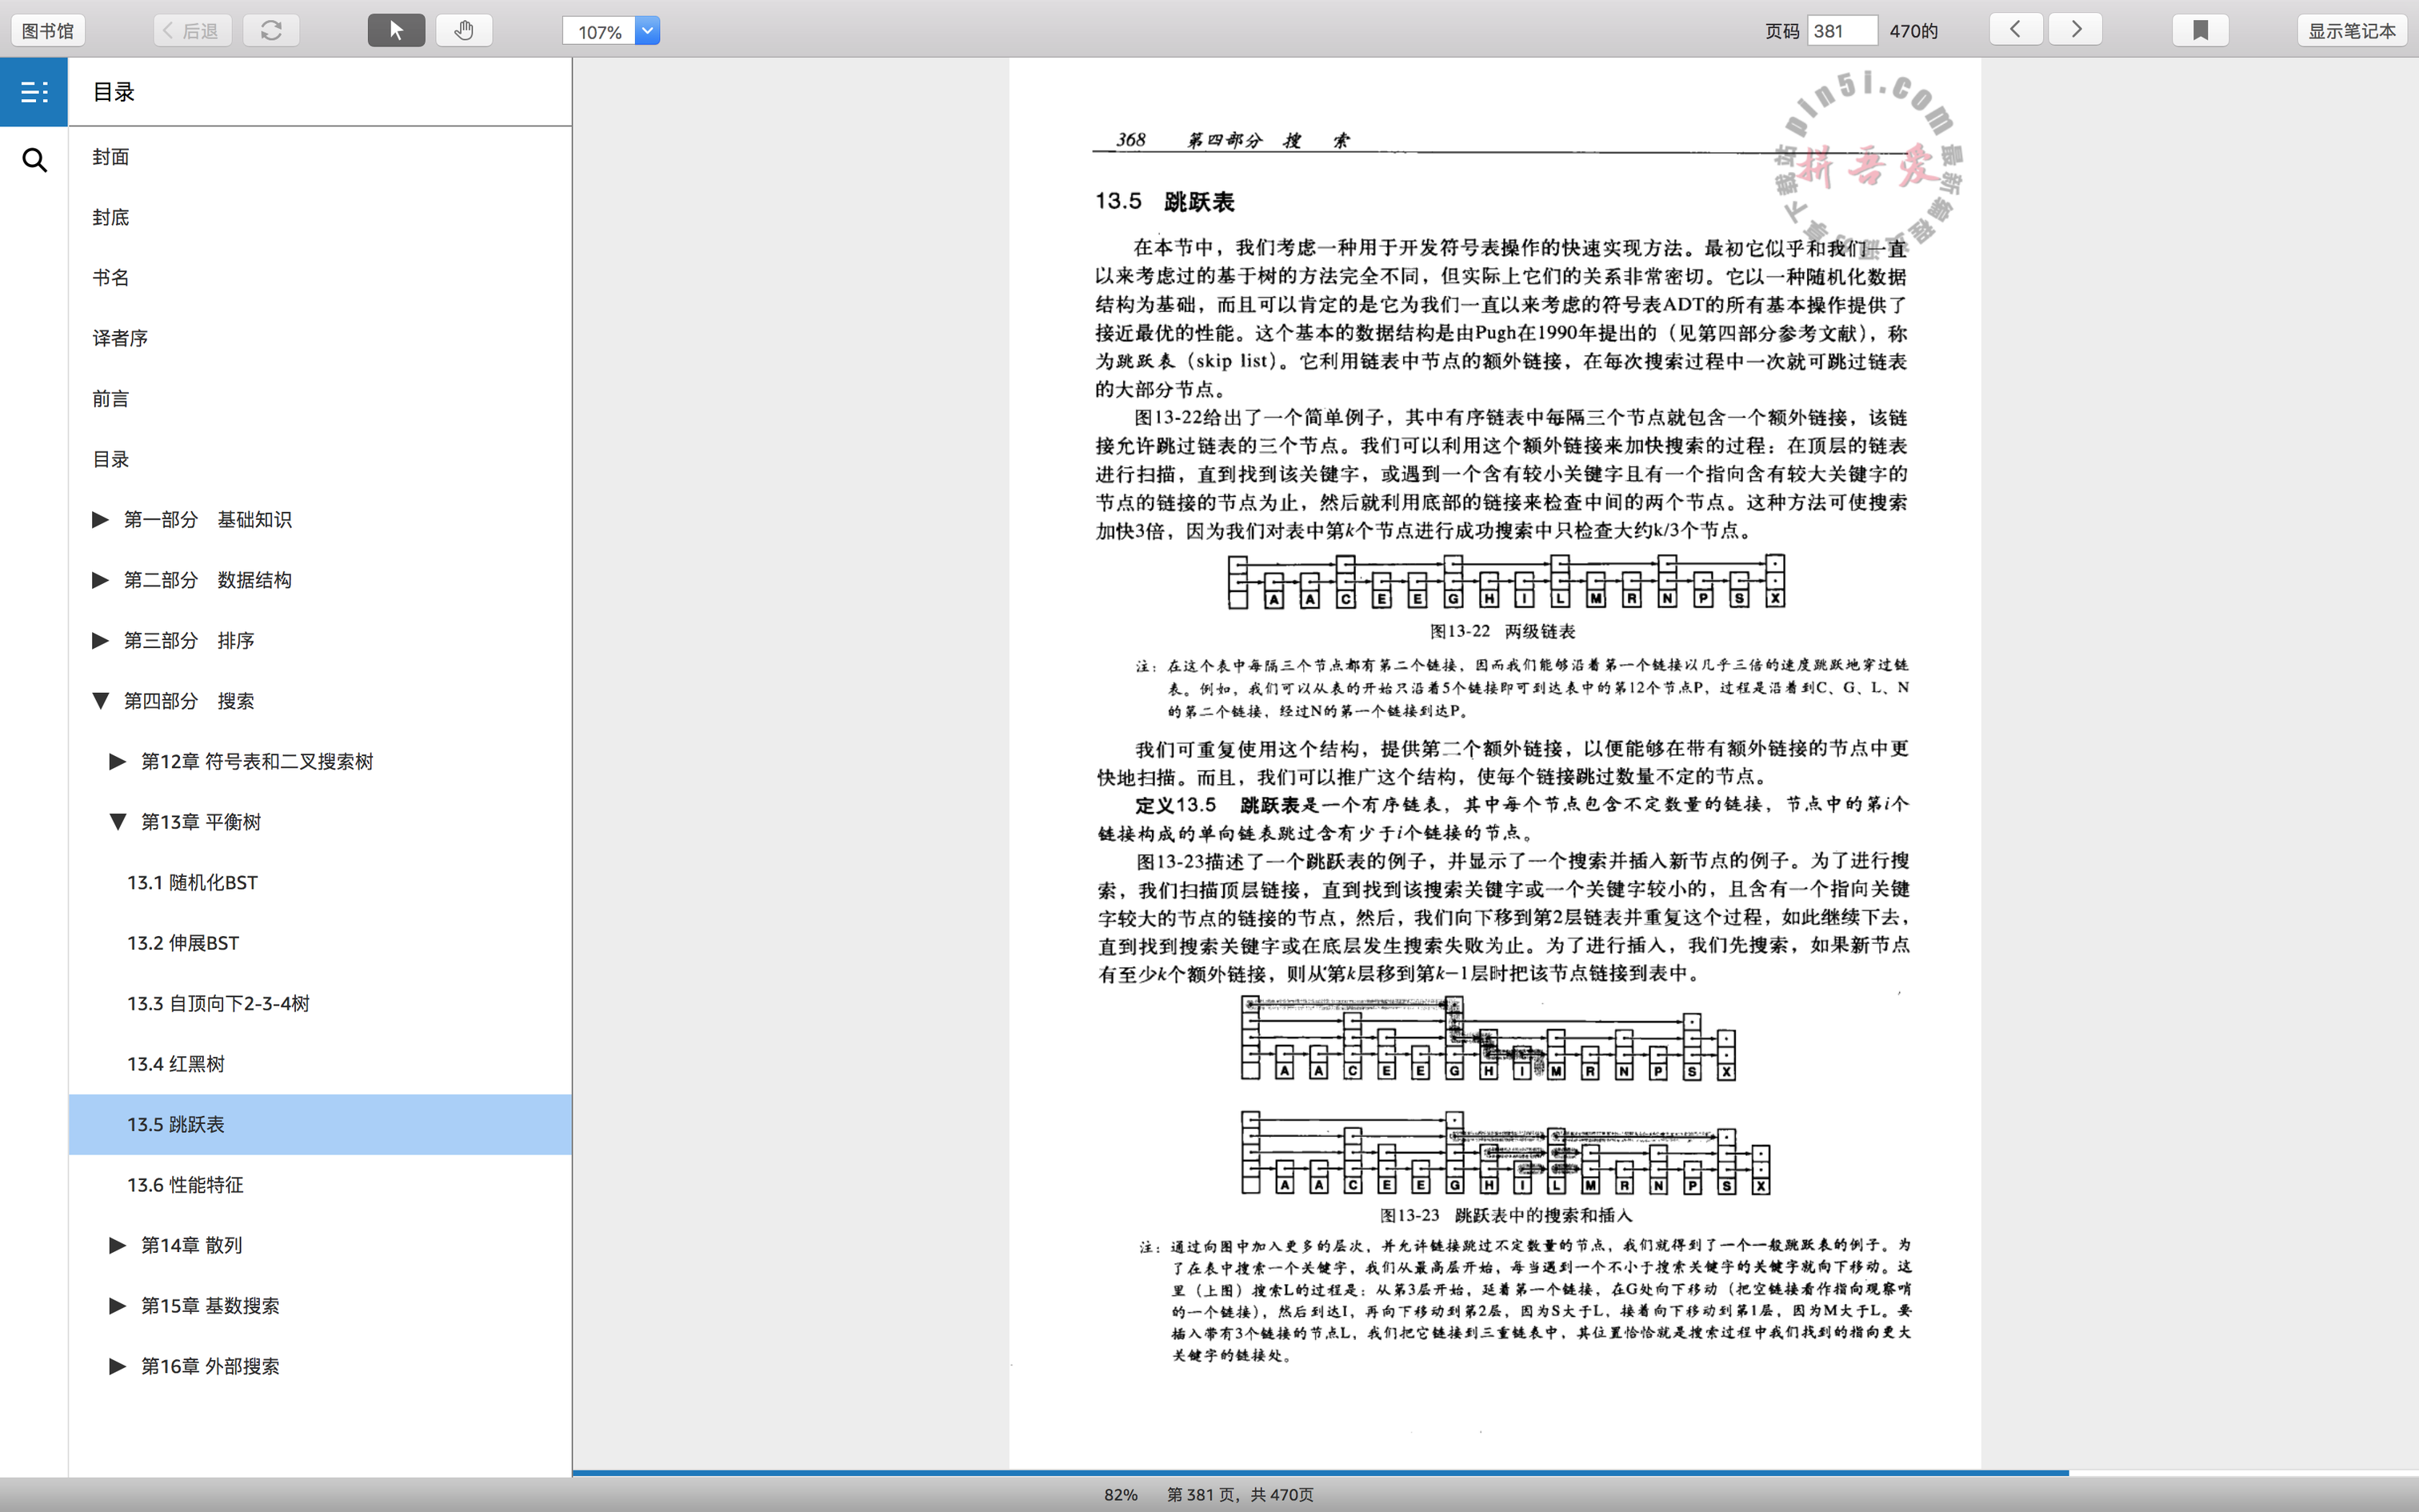The width and height of the screenshot is (2419, 1512).
Task: Expand 第14章 散列 chapter
Action: pyautogui.click(x=117, y=1245)
